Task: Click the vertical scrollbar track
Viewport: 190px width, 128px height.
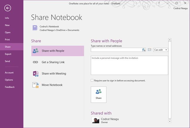Action: tap(170, 80)
